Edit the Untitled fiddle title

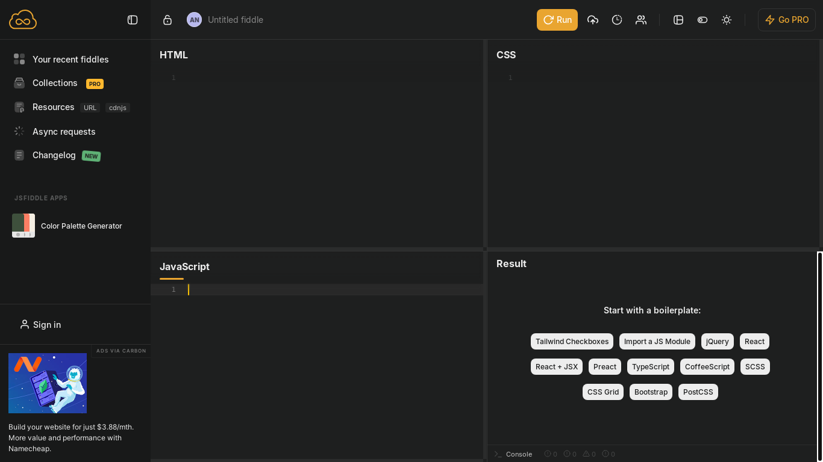236,20
